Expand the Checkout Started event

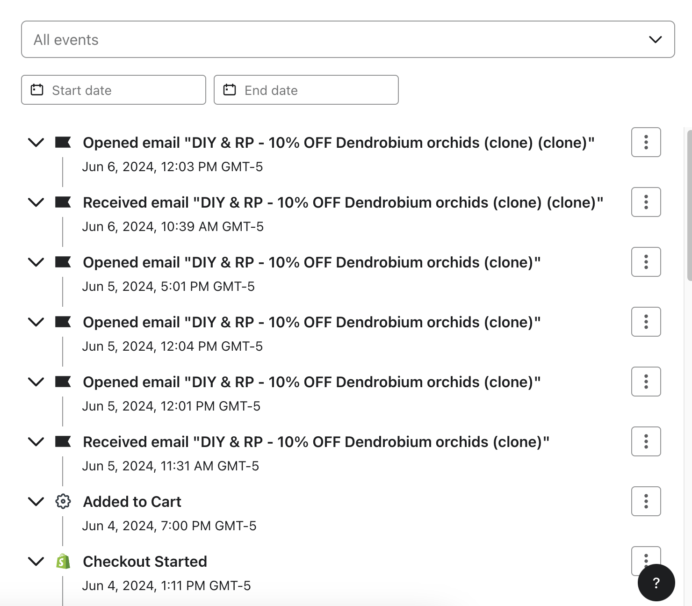36,561
